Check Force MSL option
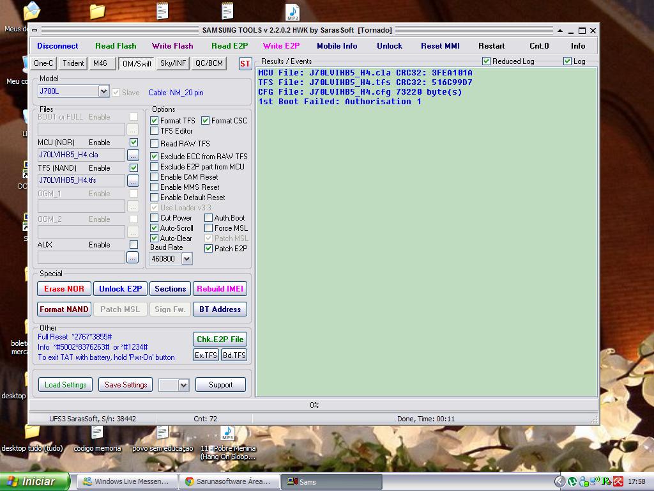This screenshot has height=491, width=654. (x=208, y=228)
